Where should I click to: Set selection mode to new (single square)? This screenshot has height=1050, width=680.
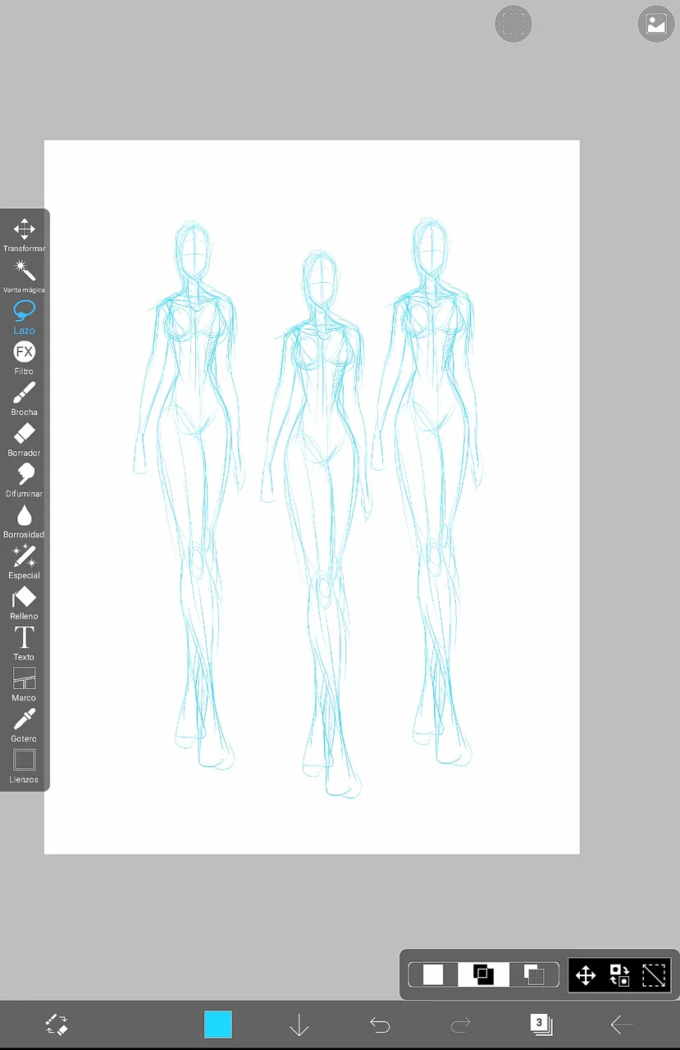(433, 975)
